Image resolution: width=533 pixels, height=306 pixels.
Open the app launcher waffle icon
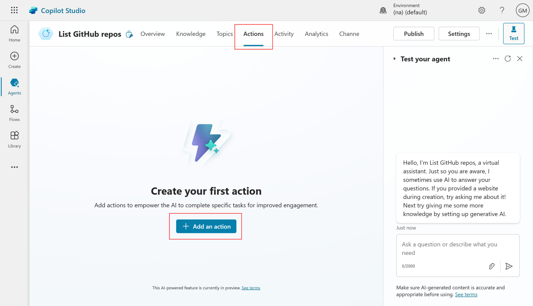pos(14,10)
